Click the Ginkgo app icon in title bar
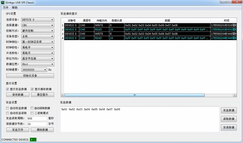This screenshot has height=143, width=243. point(3,2)
